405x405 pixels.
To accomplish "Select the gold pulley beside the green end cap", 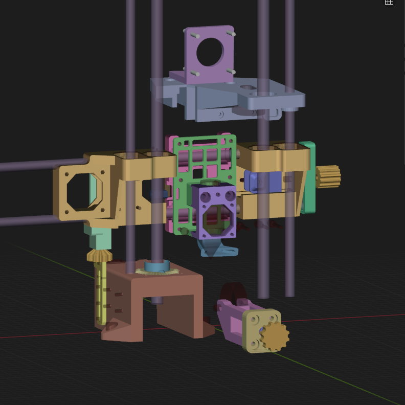I will (x=328, y=176).
